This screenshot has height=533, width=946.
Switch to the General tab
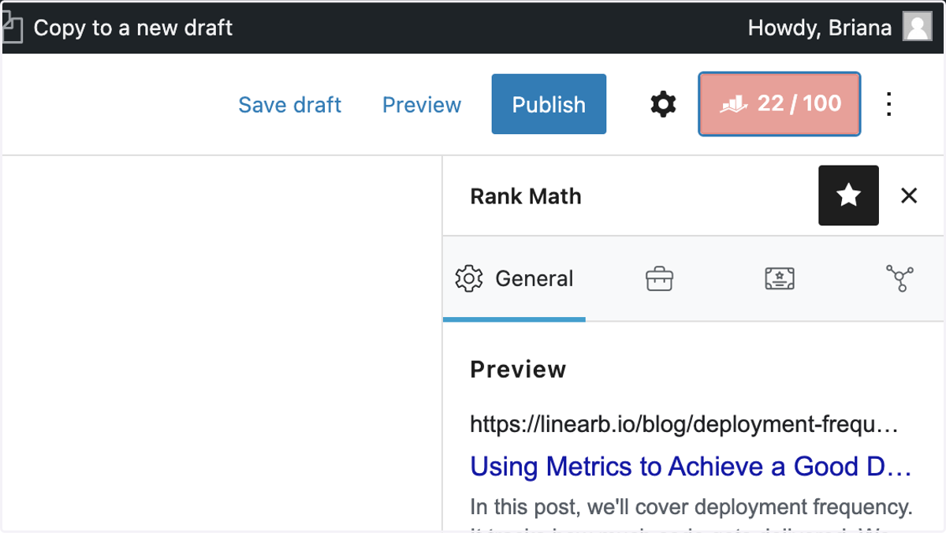[514, 279]
